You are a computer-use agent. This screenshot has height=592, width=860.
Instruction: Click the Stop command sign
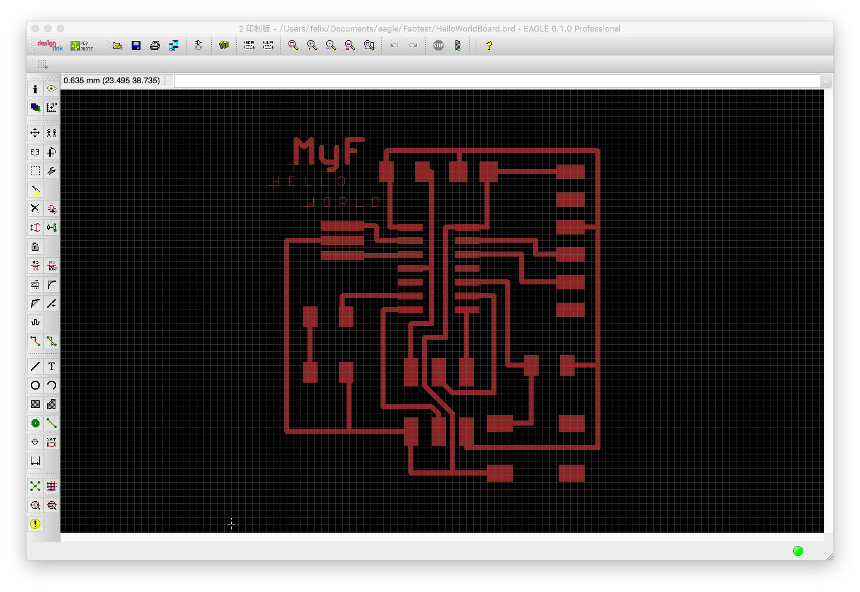[439, 45]
